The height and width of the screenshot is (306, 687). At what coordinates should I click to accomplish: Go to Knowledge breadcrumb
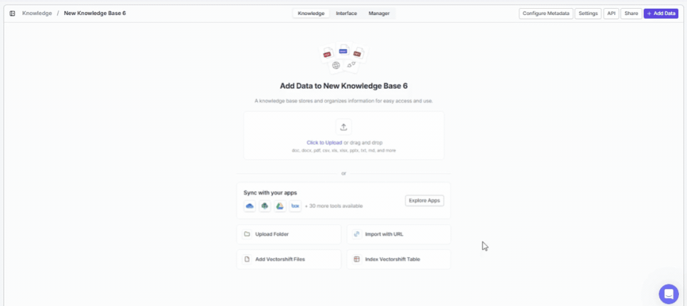pos(37,14)
